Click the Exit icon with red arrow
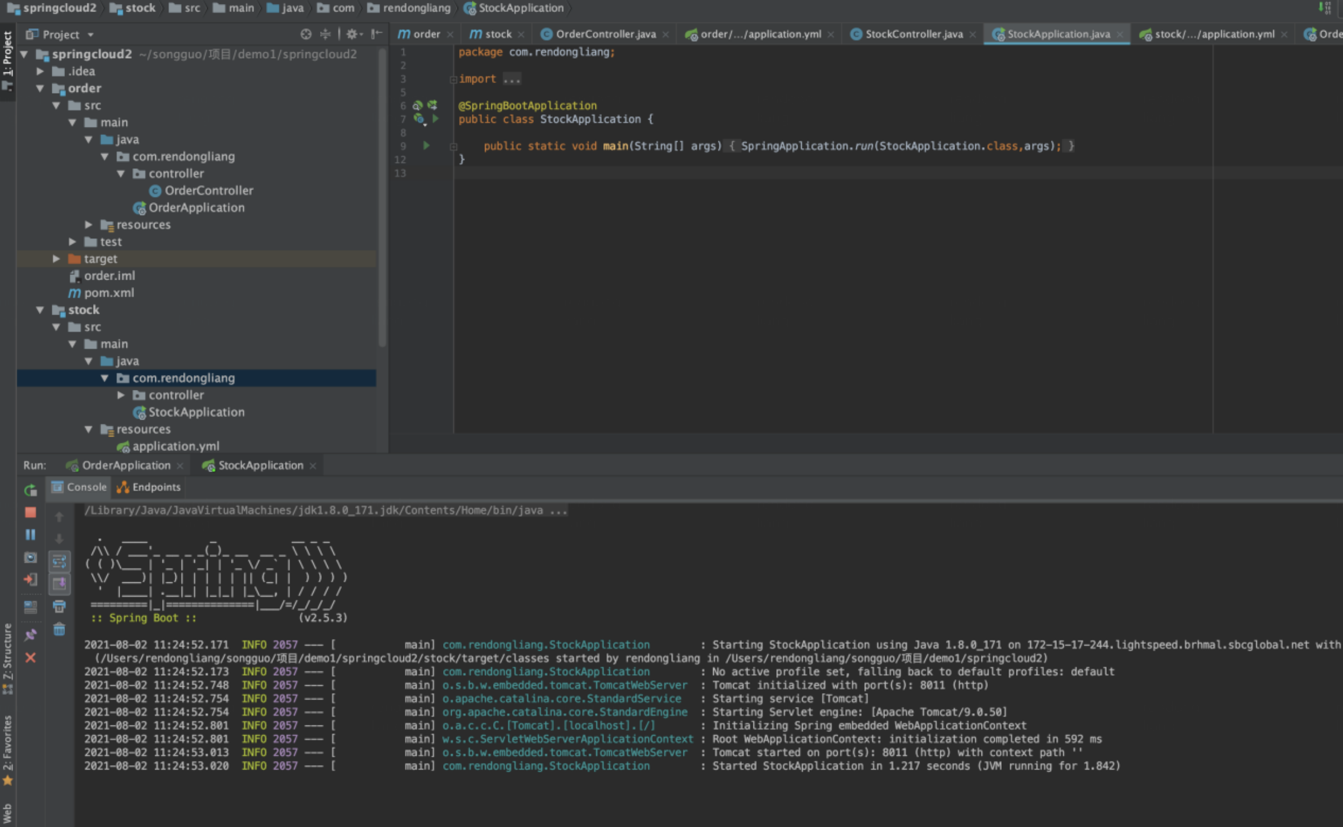1343x827 pixels. coord(30,579)
